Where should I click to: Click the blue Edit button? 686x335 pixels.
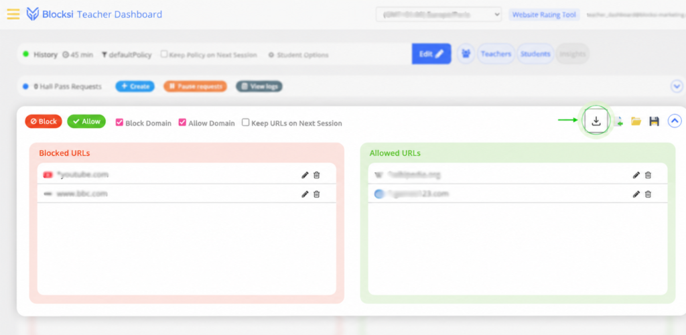coord(431,54)
